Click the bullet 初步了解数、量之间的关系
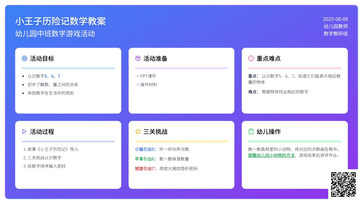Viewport: 363px width, 204px height. point(53,85)
